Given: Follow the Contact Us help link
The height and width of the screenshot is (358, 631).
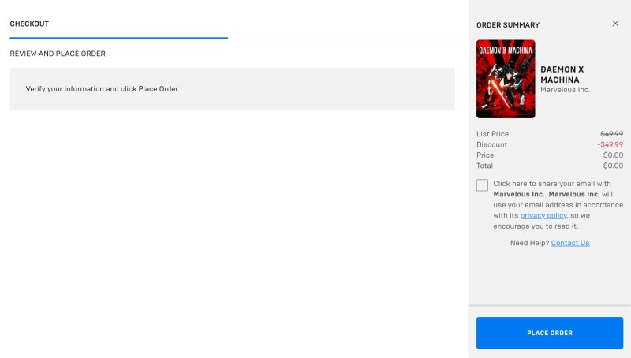Looking at the screenshot, I should click(569, 243).
